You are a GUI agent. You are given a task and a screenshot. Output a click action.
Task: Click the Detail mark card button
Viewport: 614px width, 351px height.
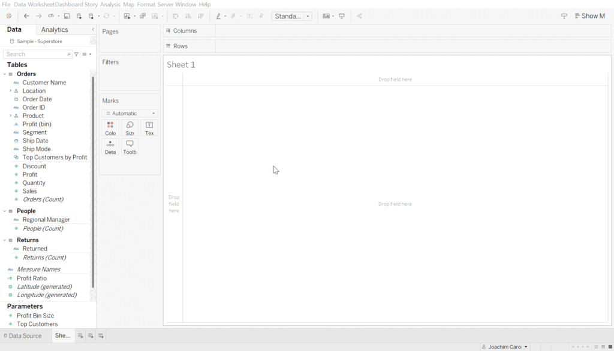point(110,147)
